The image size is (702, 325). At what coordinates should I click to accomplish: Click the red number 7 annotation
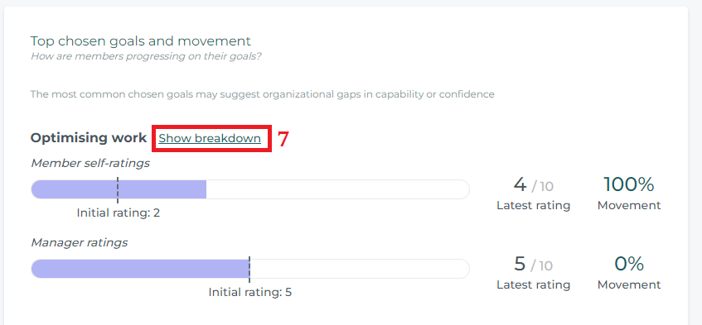[x=283, y=139]
